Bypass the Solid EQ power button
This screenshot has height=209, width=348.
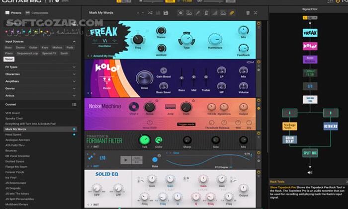coord(259,172)
